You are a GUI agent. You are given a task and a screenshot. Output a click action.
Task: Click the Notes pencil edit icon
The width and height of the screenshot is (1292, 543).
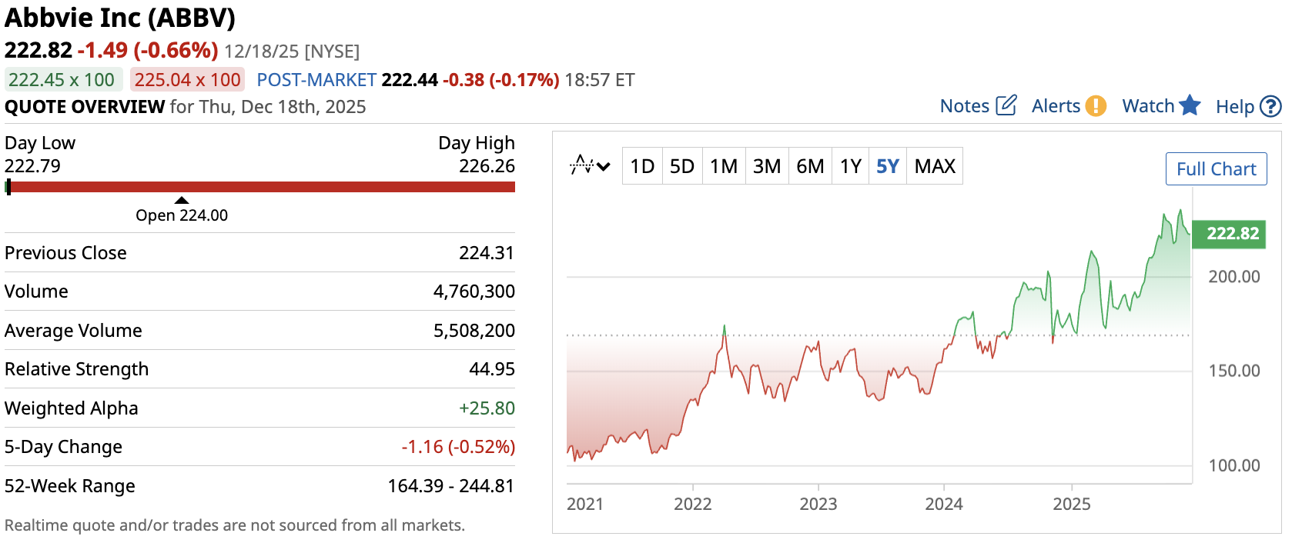1006,105
